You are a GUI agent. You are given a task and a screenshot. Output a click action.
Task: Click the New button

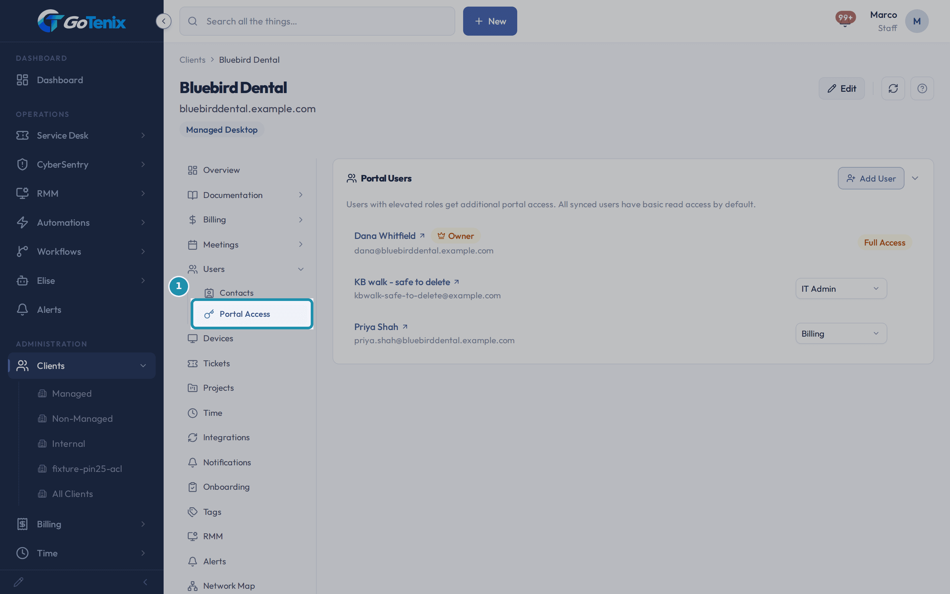point(490,21)
